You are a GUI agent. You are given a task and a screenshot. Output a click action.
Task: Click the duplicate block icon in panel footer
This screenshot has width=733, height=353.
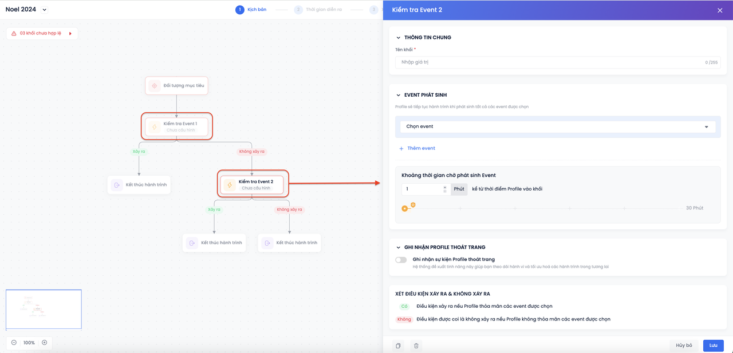click(399, 346)
